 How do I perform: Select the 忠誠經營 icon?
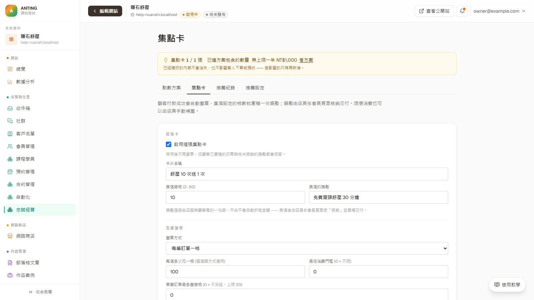point(10,210)
